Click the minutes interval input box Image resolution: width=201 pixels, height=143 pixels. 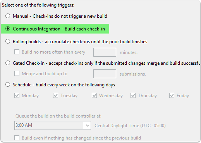pos(105,52)
